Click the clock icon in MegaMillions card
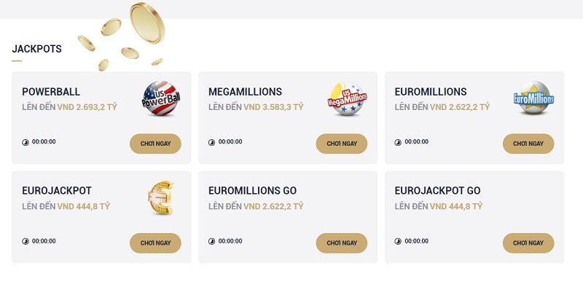583x282 pixels. coord(211,142)
